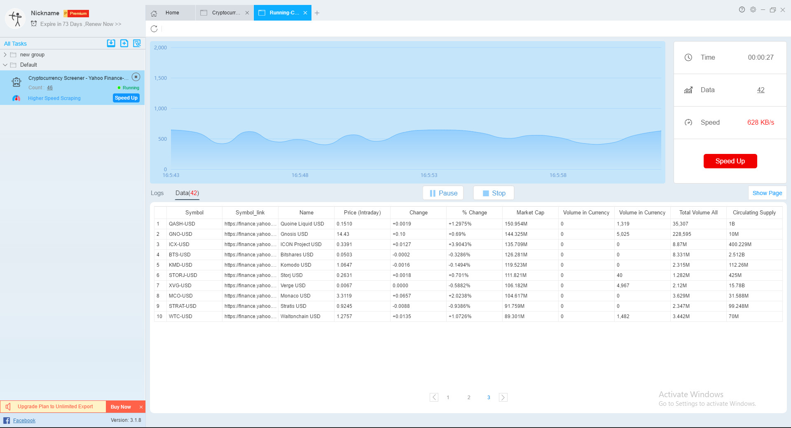The height and width of the screenshot is (428, 791).
Task: Click the Stop button
Action: (x=494, y=193)
